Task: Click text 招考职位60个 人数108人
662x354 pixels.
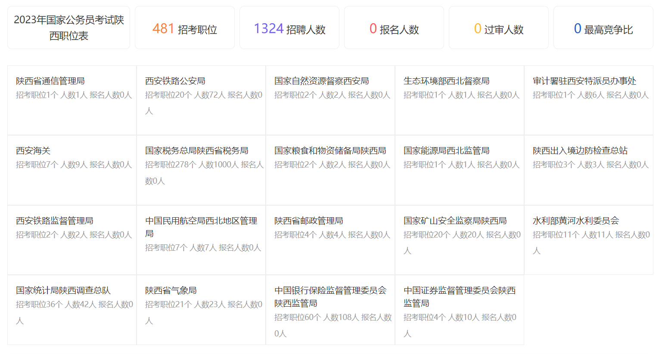Action: 317,317
